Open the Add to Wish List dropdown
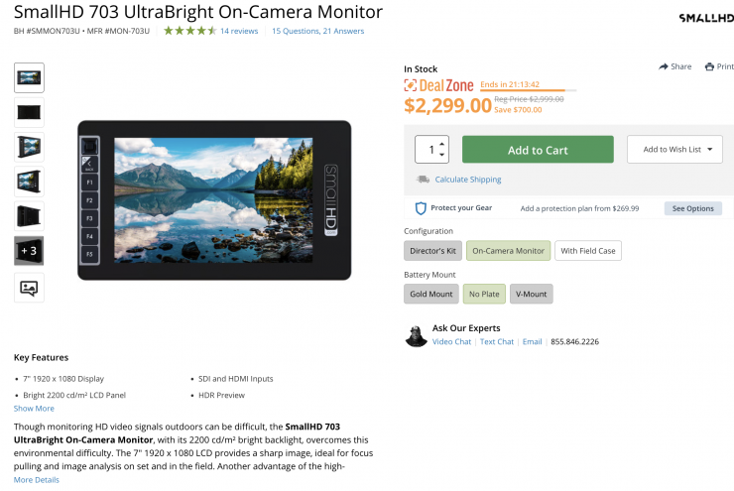Screen dimensions: 734x491 tap(674, 150)
